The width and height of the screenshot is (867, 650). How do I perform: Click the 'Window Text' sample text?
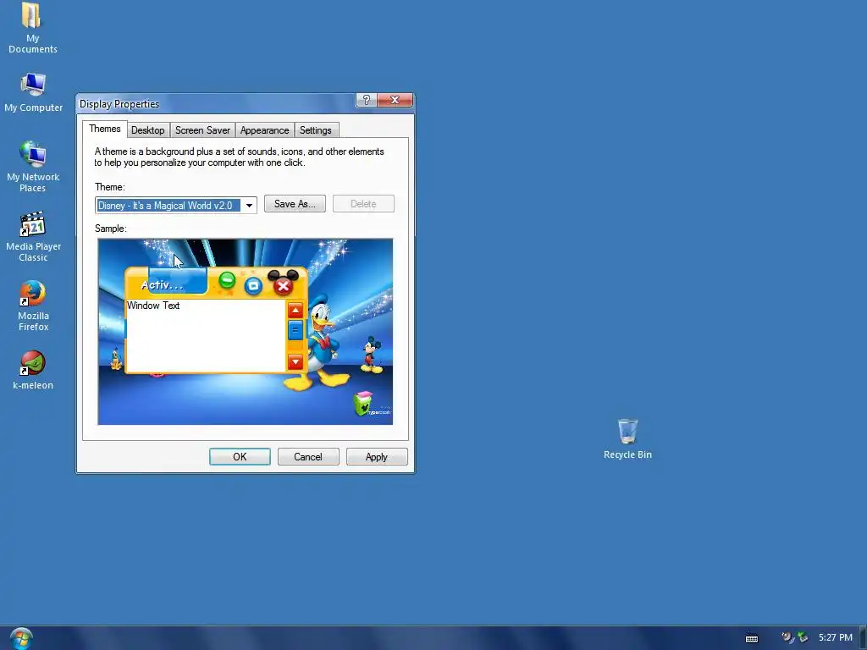tap(153, 306)
